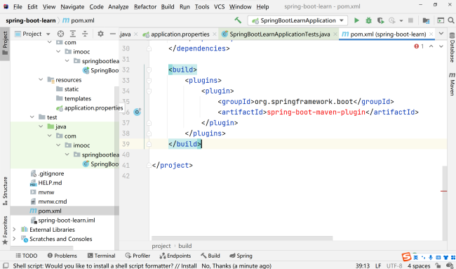The image size is (456, 269).
Task: Open the Build tool window at bottom
Action: [x=210, y=256]
